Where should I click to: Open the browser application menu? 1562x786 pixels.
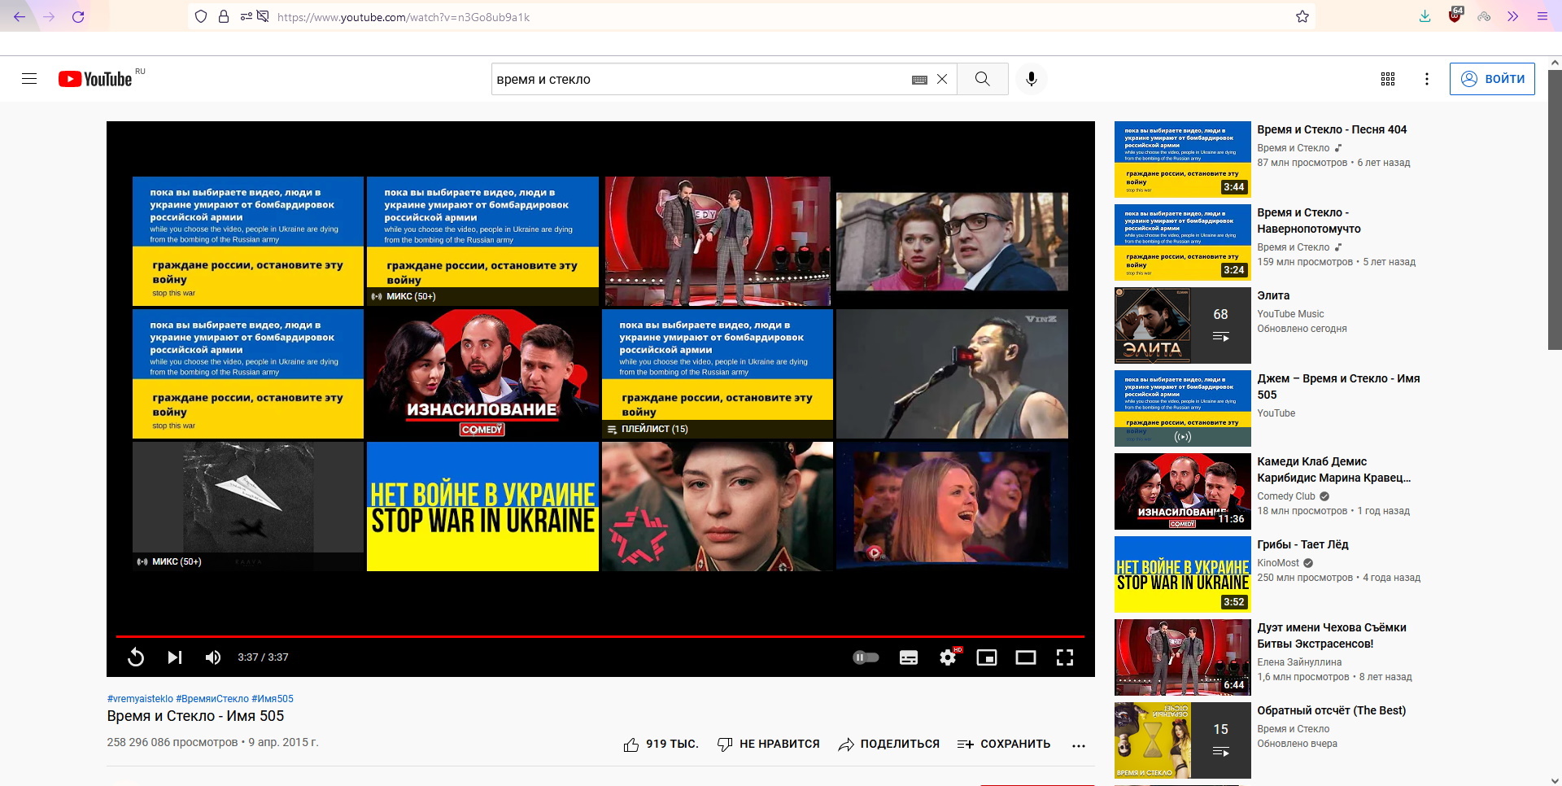tap(1542, 16)
